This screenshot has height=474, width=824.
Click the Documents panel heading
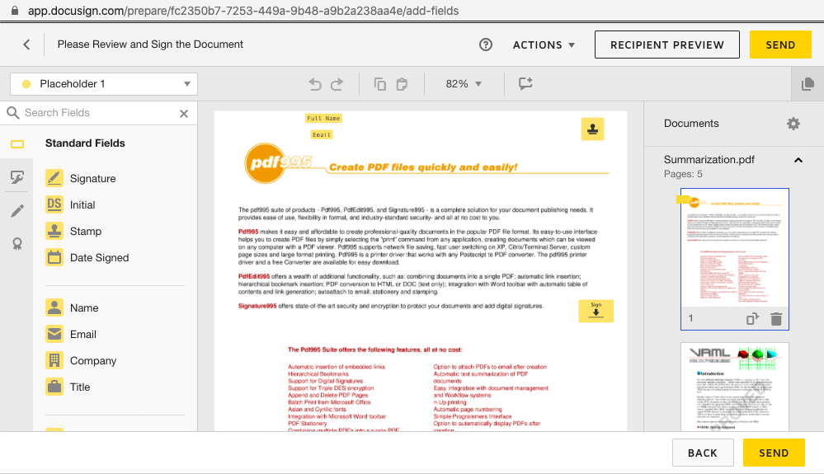pyautogui.click(x=691, y=124)
